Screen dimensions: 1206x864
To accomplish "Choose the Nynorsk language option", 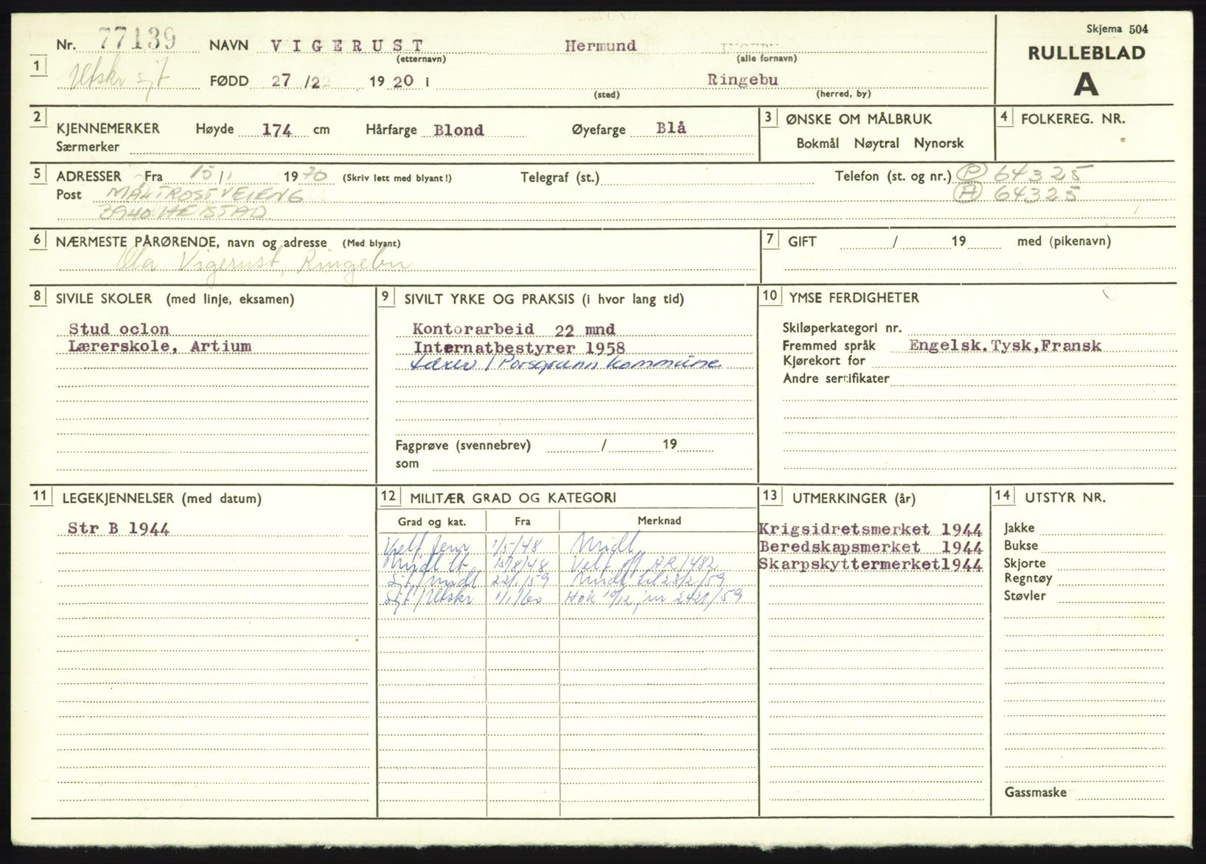I will (x=938, y=144).
